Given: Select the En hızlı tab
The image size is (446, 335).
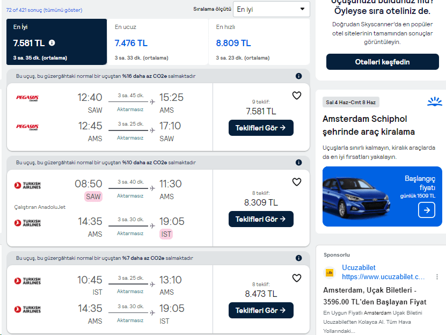Looking at the screenshot, I should coord(259,42).
